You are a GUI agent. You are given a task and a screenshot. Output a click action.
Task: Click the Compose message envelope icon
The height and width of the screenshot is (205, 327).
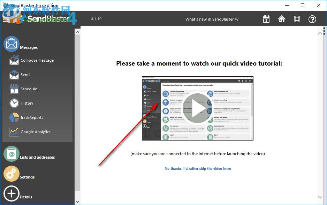click(x=14, y=60)
